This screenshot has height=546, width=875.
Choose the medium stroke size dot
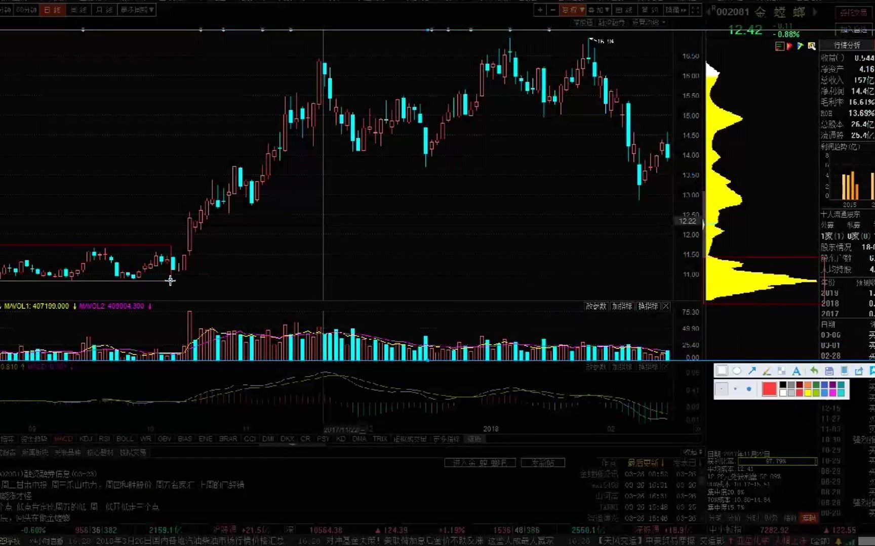pos(735,389)
